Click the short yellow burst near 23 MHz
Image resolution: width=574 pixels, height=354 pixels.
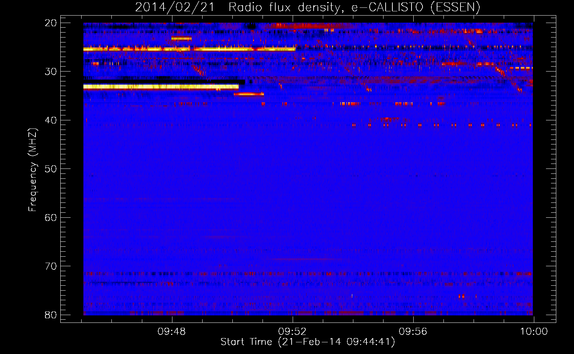click(x=181, y=39)
